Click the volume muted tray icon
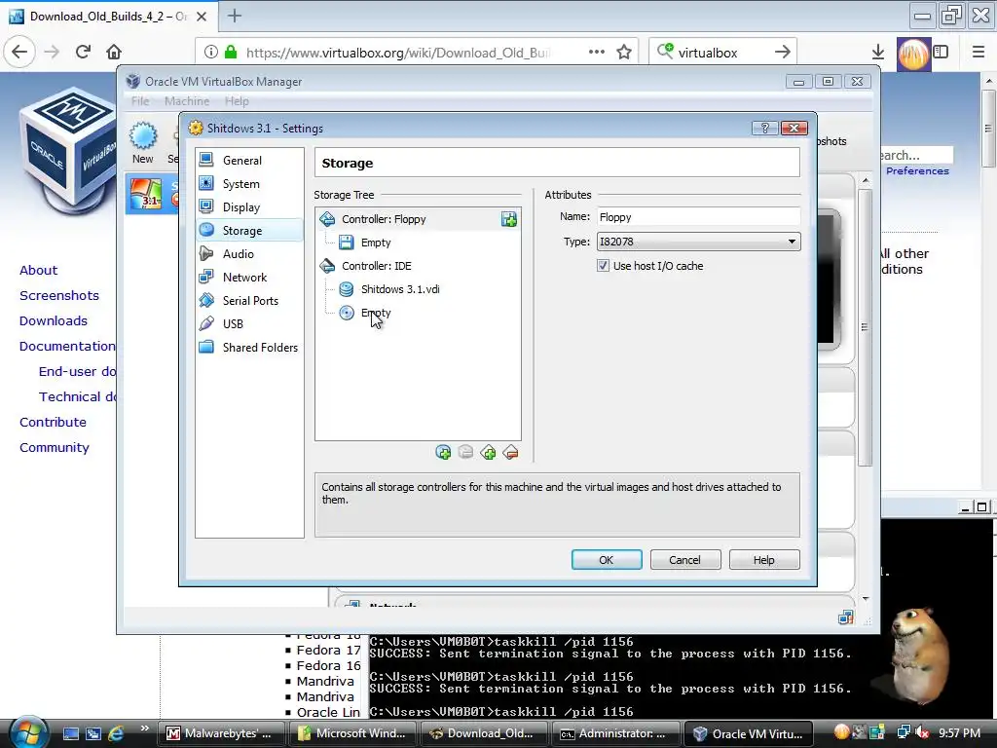The image size is (997, 748). pyautogui.click(x=921, y=733)
